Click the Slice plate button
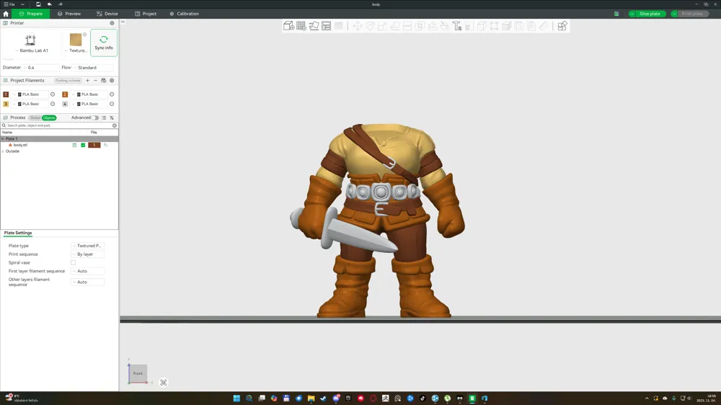The image size is (721, 405). pos(650,14)
